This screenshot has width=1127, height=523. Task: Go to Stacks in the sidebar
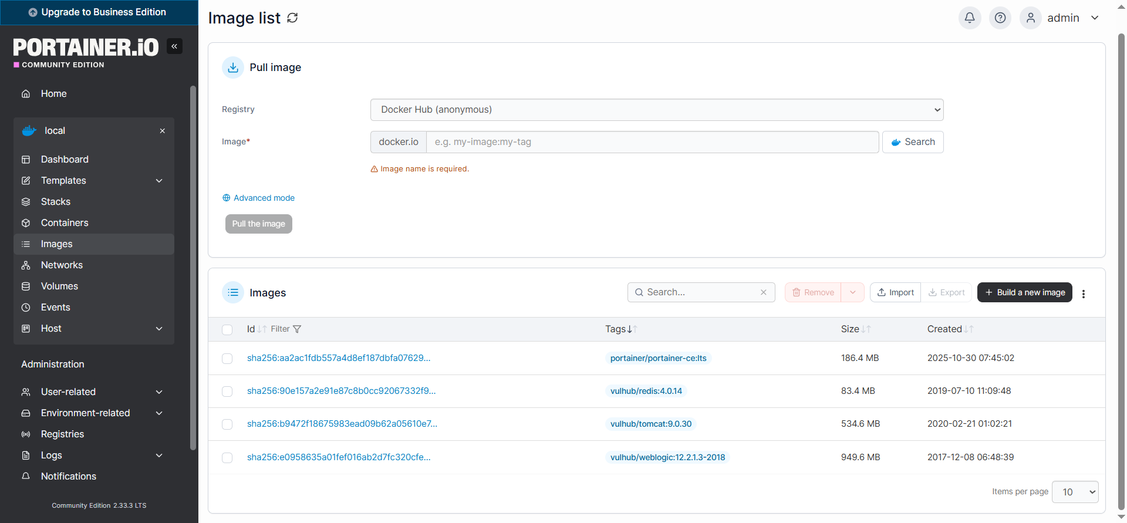[x=94, y=202]
